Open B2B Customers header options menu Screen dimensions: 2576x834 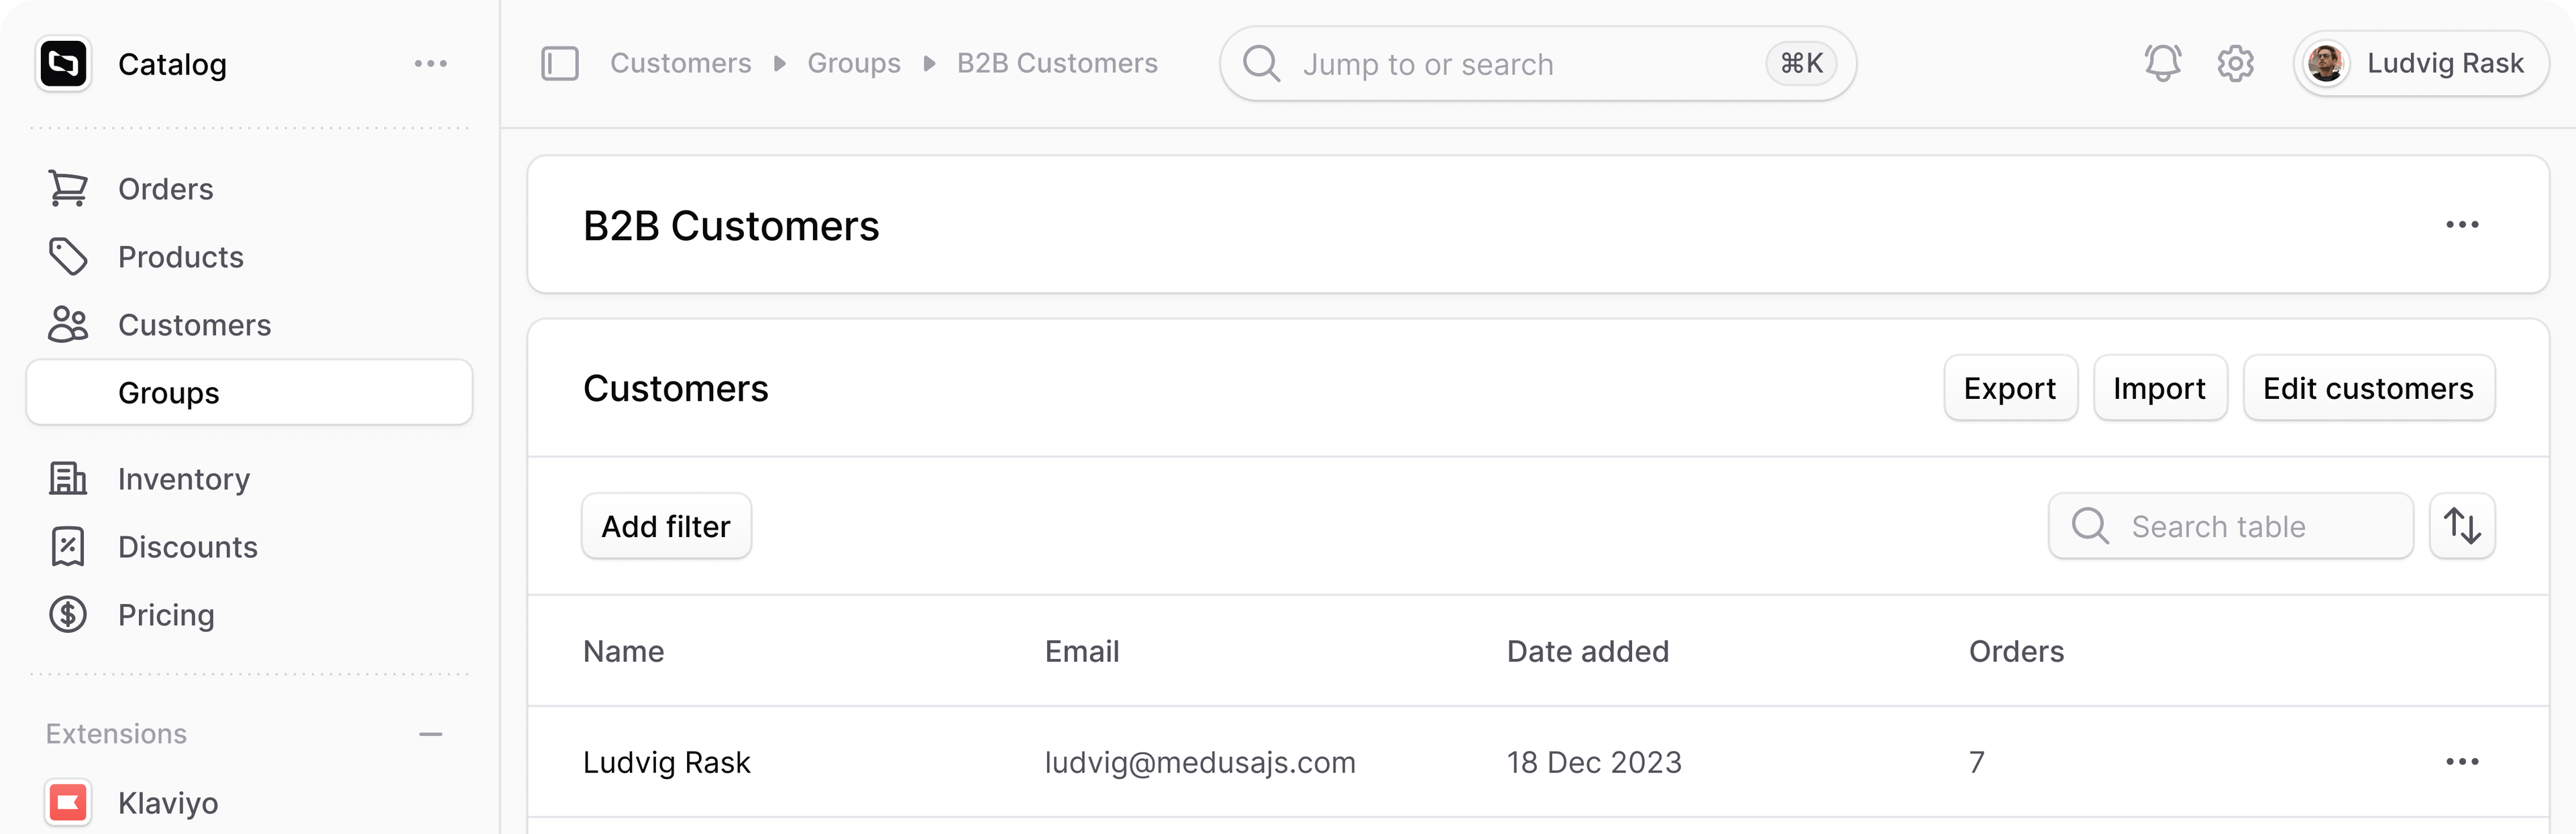coord(2462,225)
